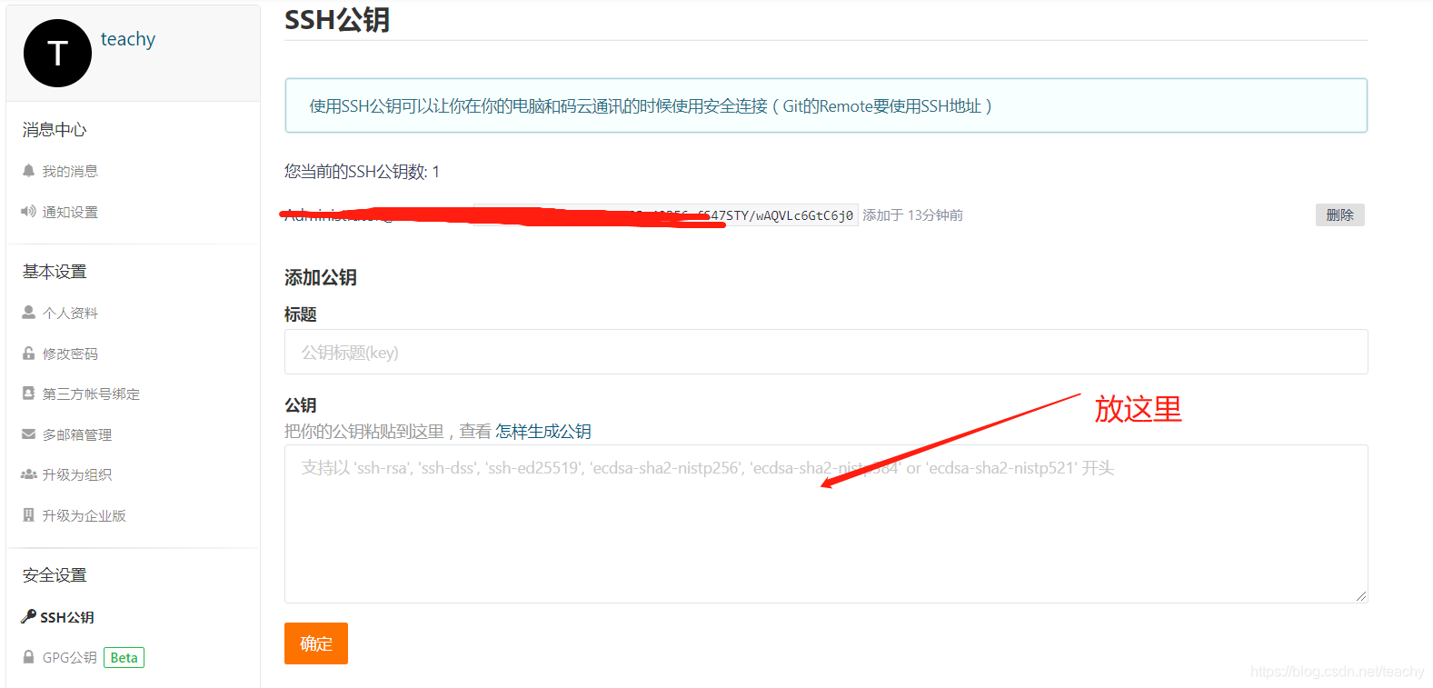Open 第三方帐号绑定 settings
The width and height of the screenshot is (1433, 688).
click(91, 394)
